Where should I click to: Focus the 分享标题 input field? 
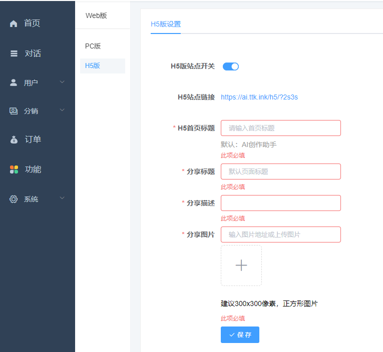[281, 171]
